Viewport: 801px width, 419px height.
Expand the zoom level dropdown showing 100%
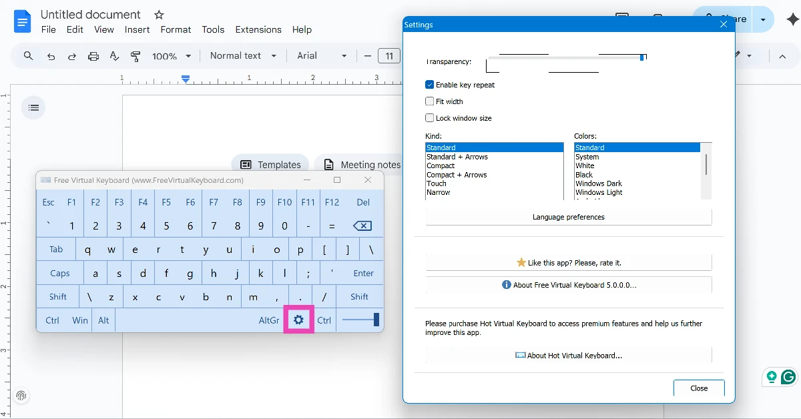171,55
